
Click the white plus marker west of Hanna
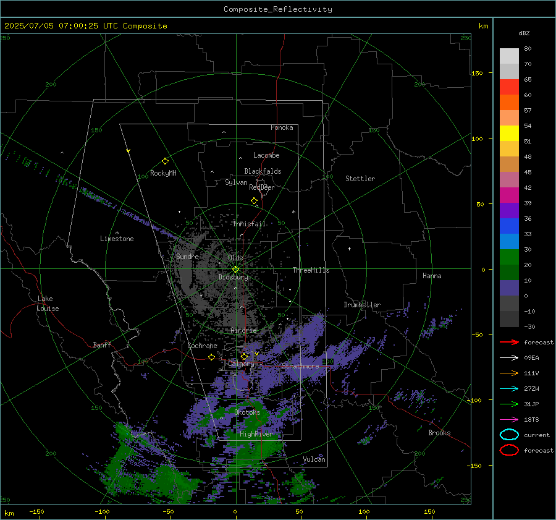[x=349, y=249]
